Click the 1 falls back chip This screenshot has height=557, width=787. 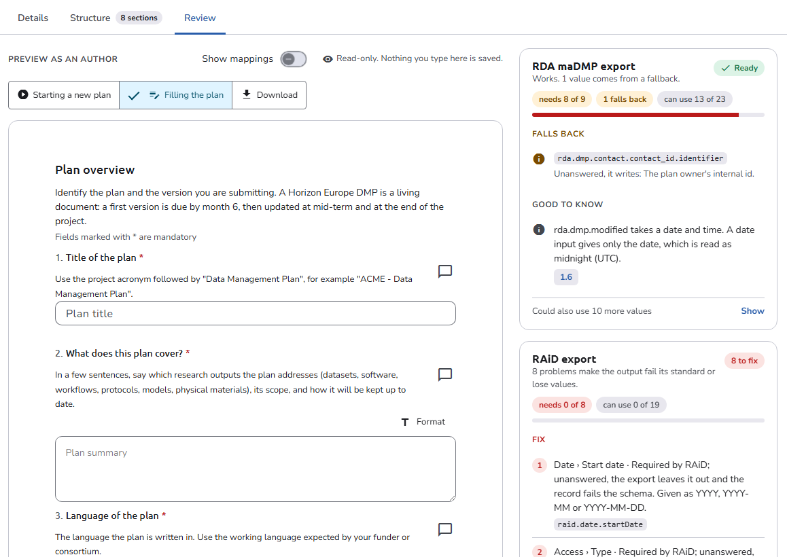625,99
